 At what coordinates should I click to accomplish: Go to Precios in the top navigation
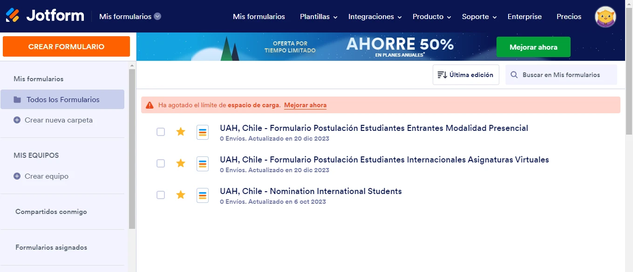569,17
